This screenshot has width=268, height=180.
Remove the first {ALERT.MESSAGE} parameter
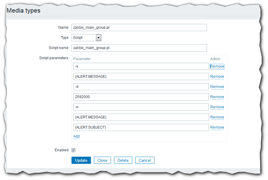(217, 77)
